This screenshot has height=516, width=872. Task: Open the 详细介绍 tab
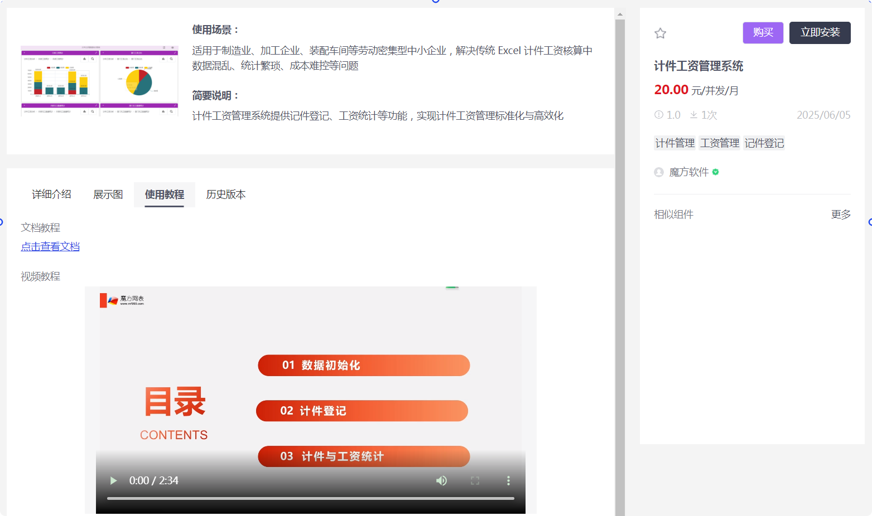coord(51,194)
